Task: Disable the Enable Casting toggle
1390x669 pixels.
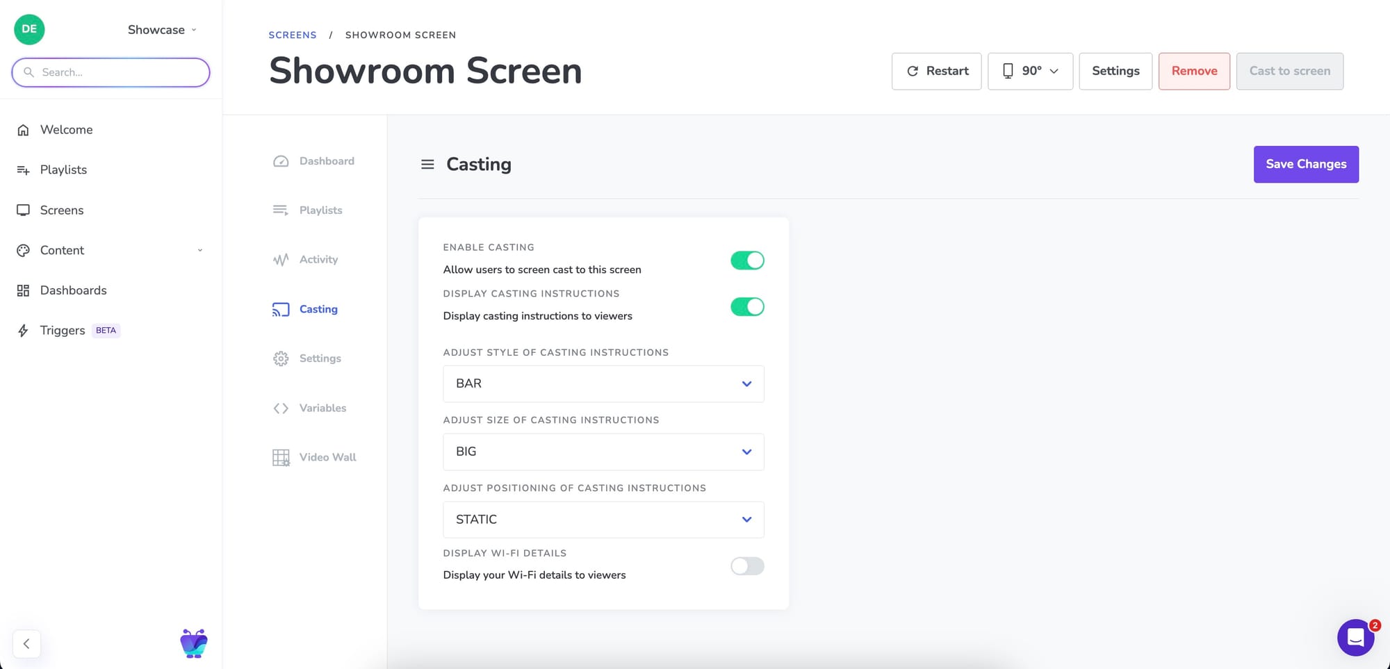Action: pyautogui.click(x=747, y=261)
